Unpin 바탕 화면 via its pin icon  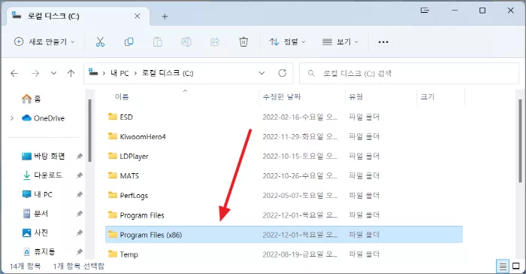(80, 157)
